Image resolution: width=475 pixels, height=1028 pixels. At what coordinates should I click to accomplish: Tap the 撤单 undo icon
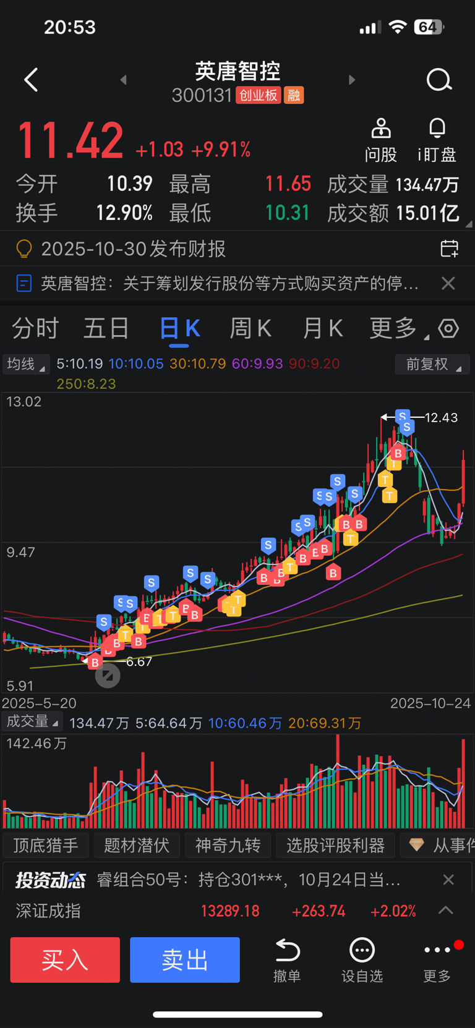click(287, 950)
